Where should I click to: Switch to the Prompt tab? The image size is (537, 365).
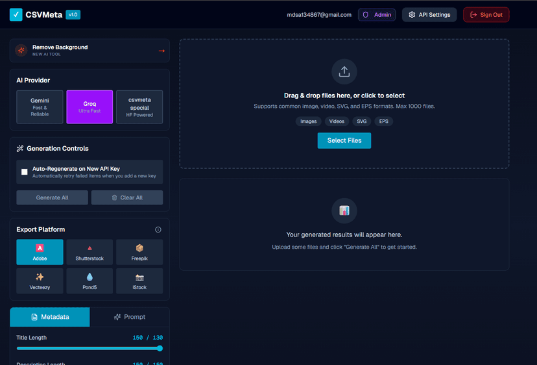tap(130, 317)
